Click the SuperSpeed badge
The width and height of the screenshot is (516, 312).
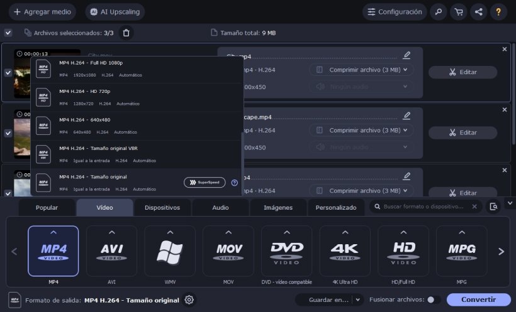205,182
